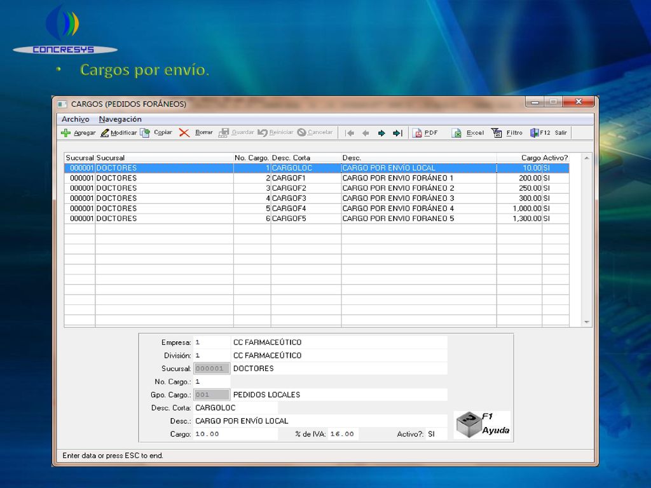651x488 pixels.
Task: Click the Borrar label
Action: coord(204,132)
